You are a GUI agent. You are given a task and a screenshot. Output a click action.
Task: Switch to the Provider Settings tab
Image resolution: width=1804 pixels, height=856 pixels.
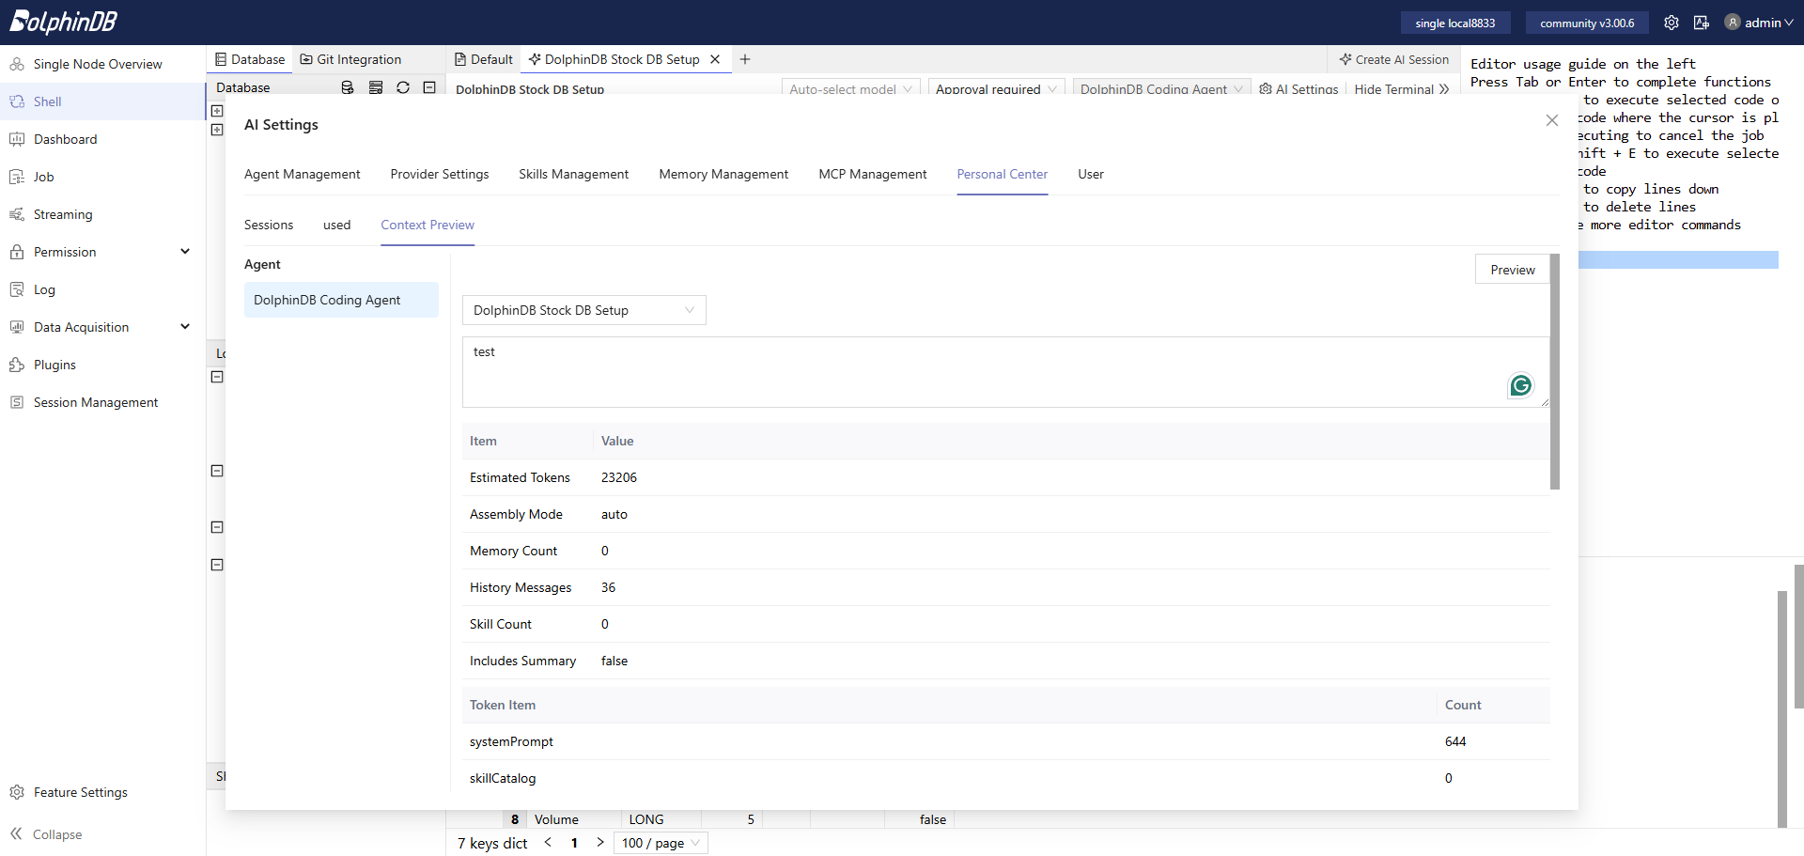tap(440, 174)
